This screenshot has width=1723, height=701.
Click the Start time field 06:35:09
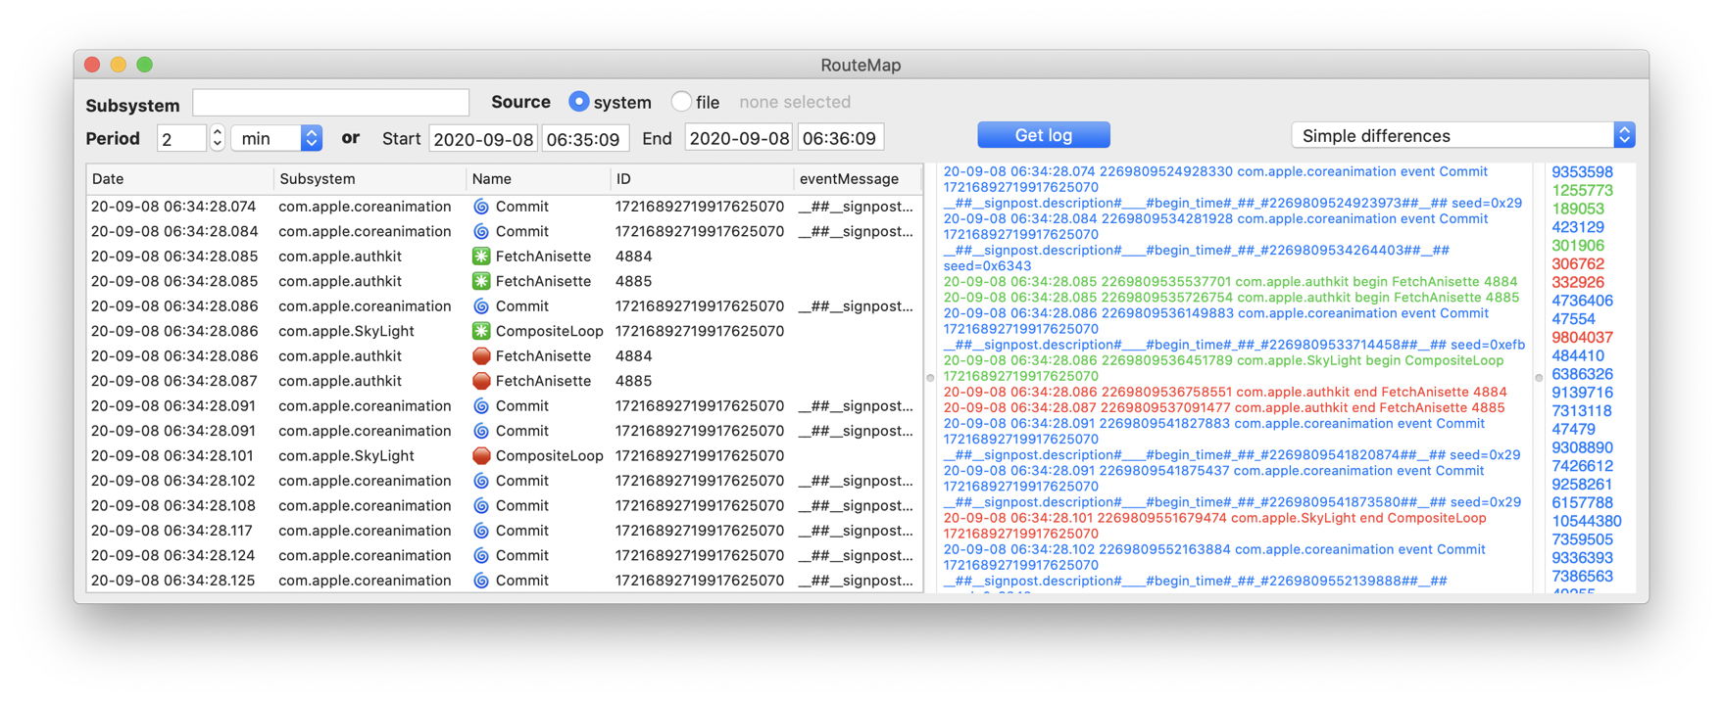click(x=584, y=139)
